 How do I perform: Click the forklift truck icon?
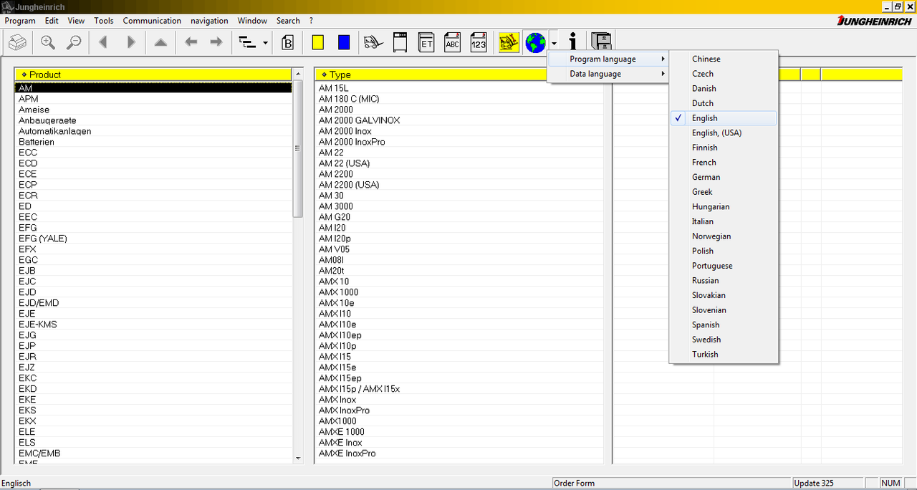(x=373, y=42)
